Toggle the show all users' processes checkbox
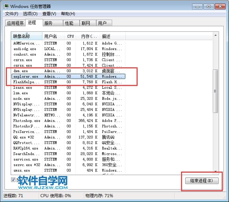Screen dimensions: 229x202 click(13, 180)
